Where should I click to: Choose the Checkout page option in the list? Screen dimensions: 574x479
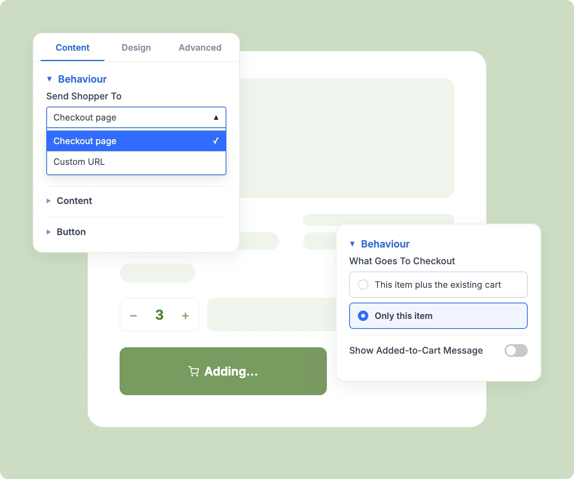(x=136, y=141)
